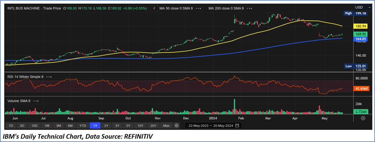The height and width of the screenshot is (142, 375).
Task: Choose the 10Y period button
Action: click(x=140, y=125)
